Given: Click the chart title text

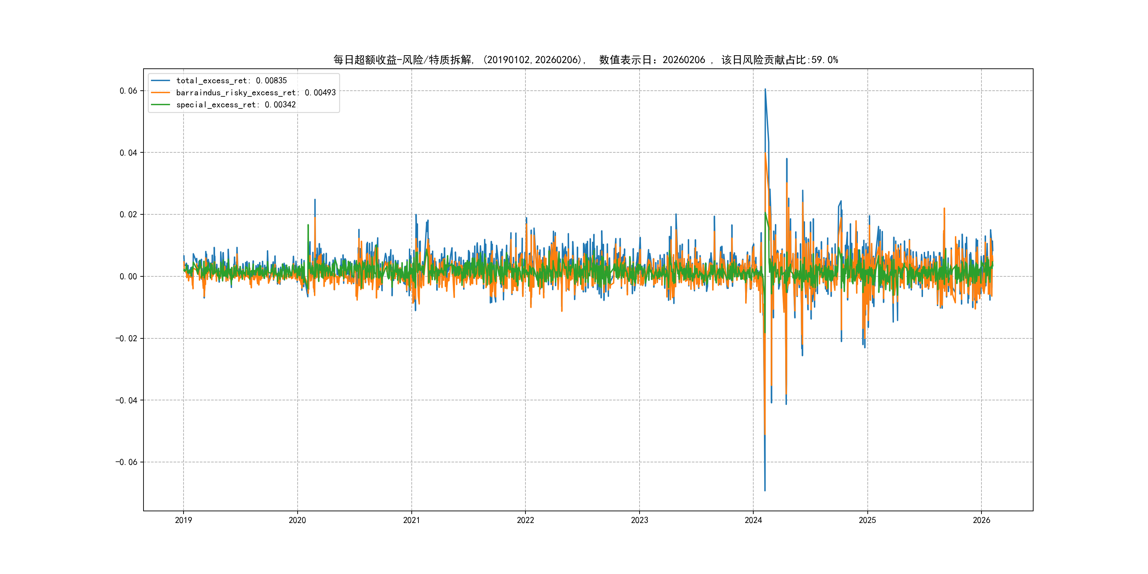Looking at the screenshot, I should pos(586,60).
